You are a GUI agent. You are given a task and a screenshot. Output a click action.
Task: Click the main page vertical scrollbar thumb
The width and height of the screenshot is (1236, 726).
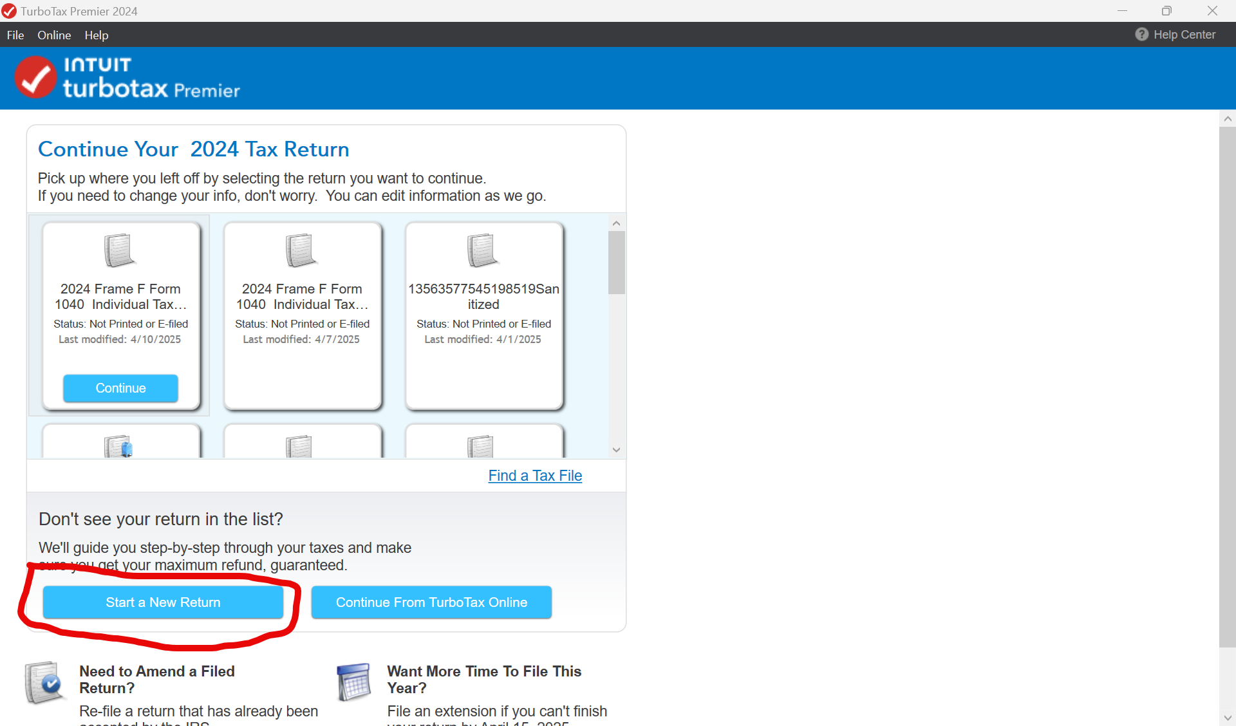point(1228,386)
